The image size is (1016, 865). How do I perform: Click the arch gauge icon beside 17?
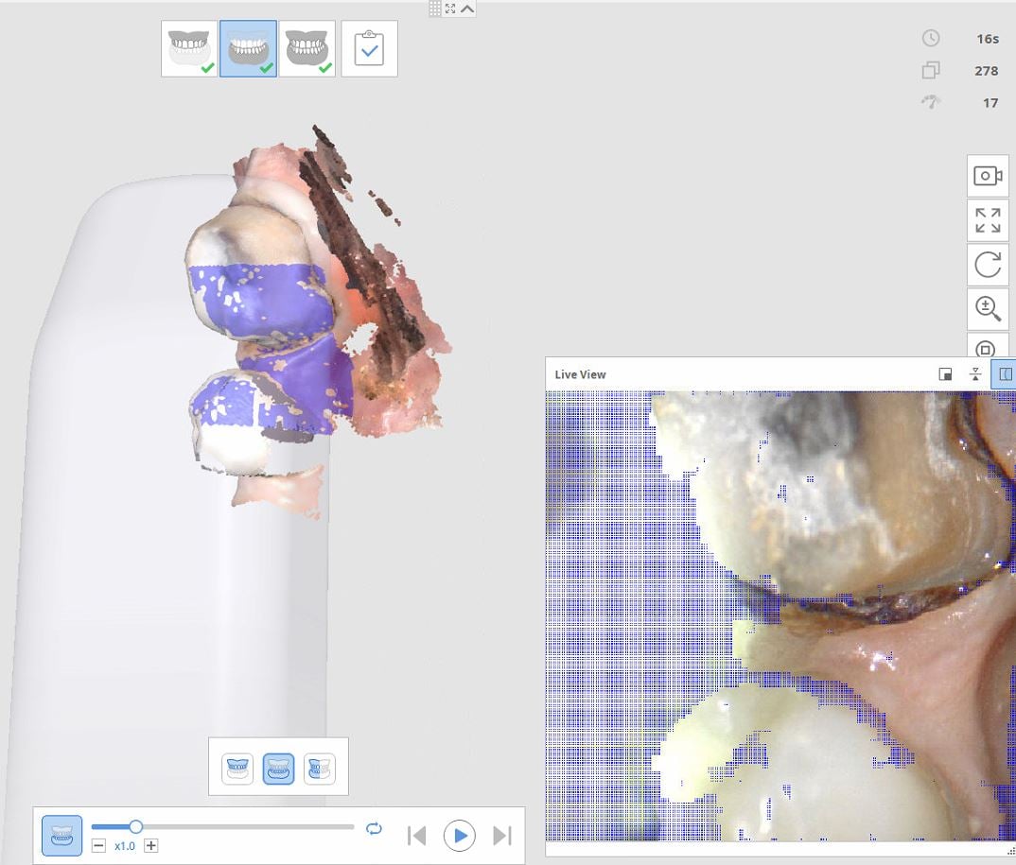(931, 102)
